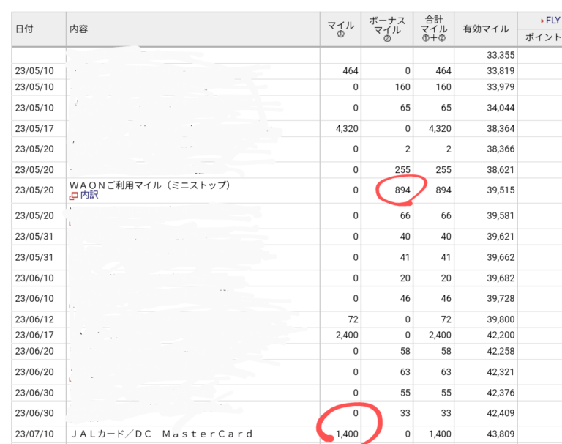The width and height of the screenshot is (562, 444).
Task: Click the 33,355 starting valid miles balance
Action: (x=501, y=56)
